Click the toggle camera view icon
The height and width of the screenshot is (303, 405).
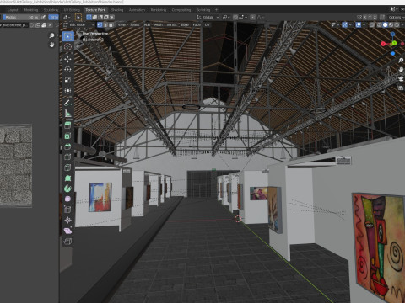coord(401,78)
